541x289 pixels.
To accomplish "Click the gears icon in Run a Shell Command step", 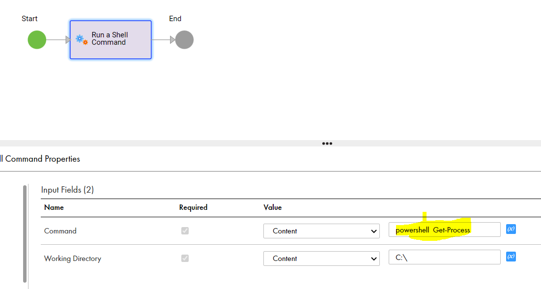I will [x=82, y=39].
